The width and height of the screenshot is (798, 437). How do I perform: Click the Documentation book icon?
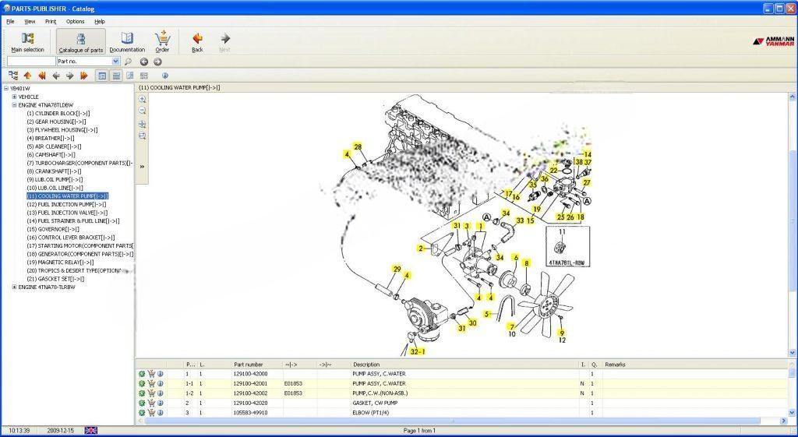coord(127,42)
